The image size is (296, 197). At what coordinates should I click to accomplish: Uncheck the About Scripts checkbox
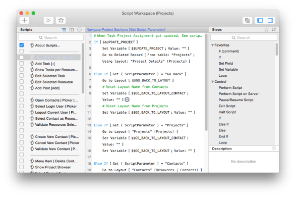pos(22,45)
